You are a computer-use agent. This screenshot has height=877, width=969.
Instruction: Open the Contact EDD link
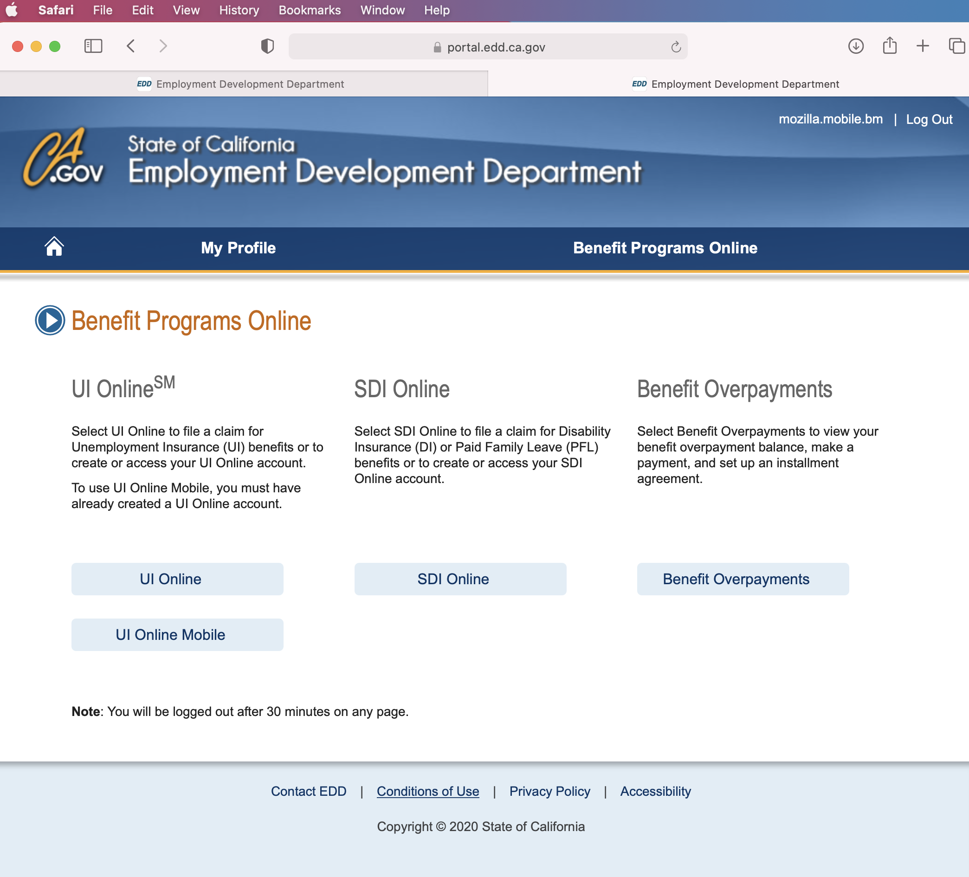[x=309, y=792]
